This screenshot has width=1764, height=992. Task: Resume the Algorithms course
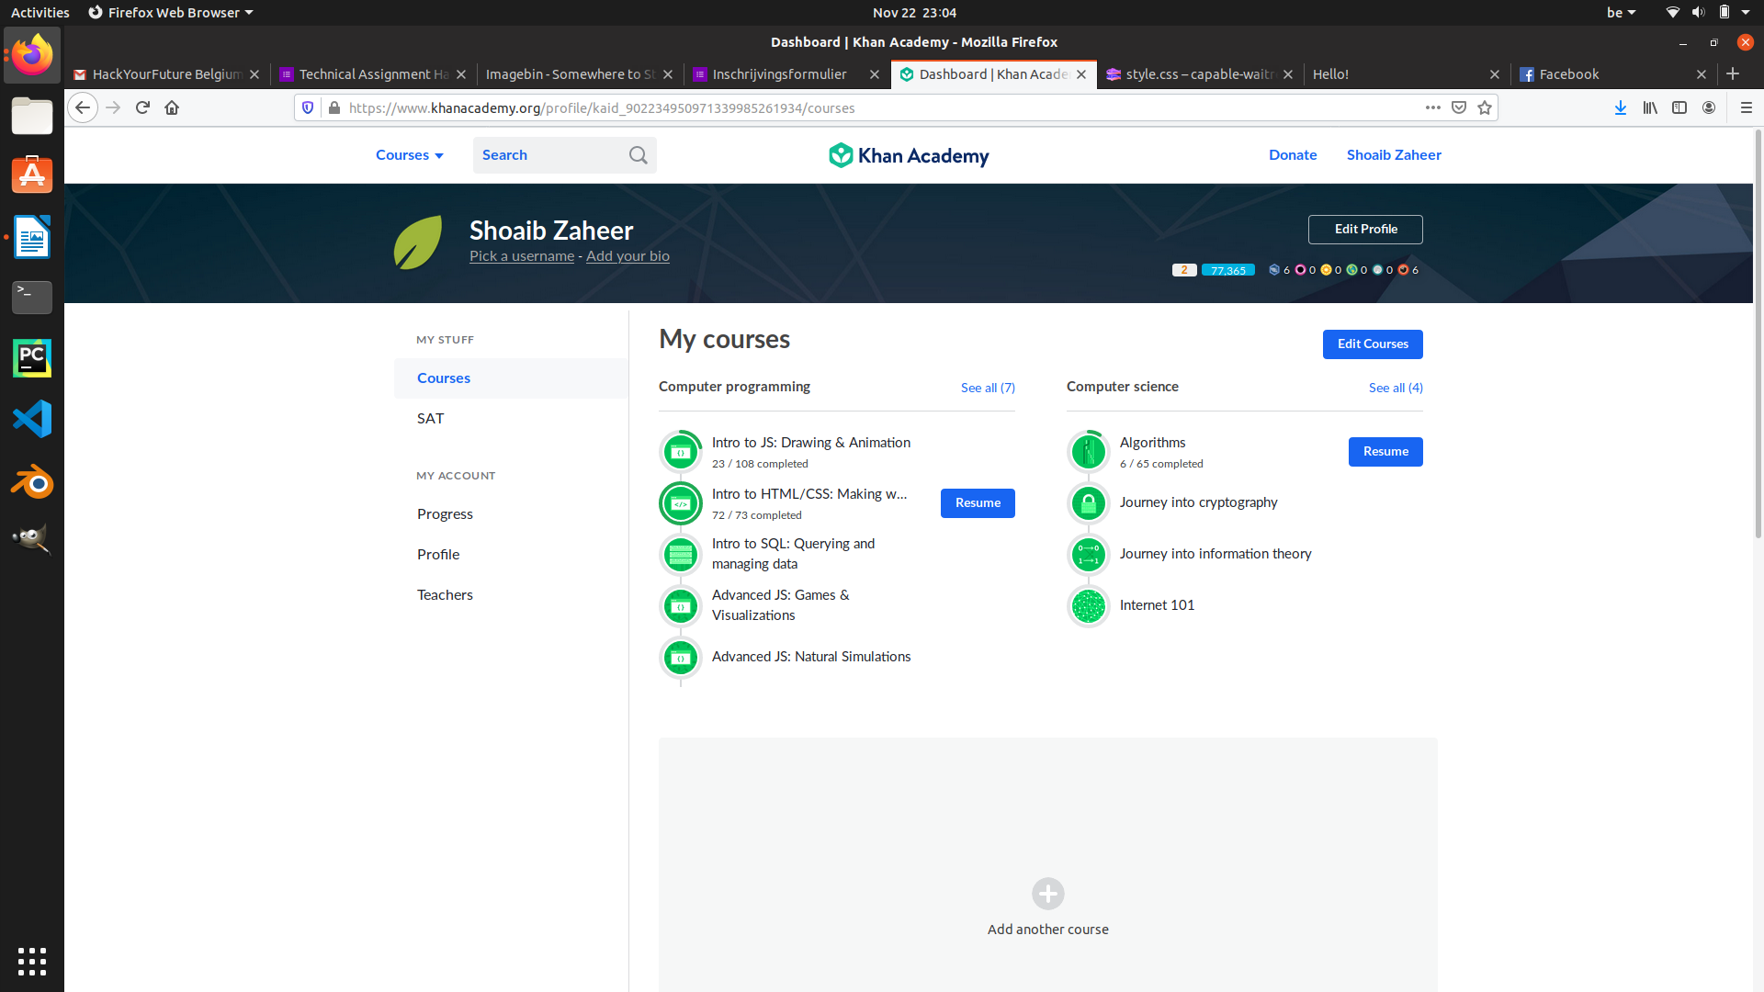[1385, 452]
